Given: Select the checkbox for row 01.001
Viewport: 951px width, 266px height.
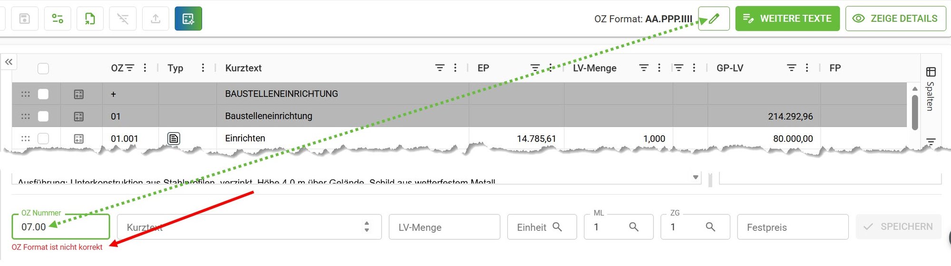Looking at the screenshot, I should pyautogui.click(x=43, y=139).
